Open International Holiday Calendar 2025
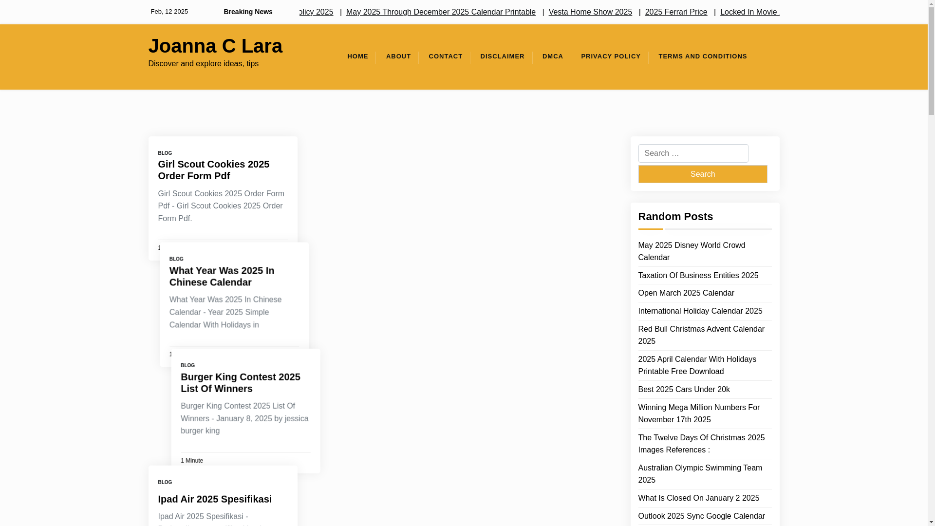Image resolution: width=935 pixels, height=526 pixels. point(700,311)
